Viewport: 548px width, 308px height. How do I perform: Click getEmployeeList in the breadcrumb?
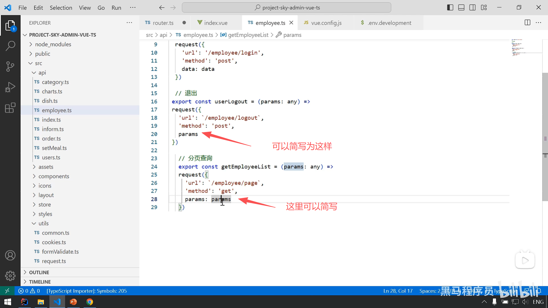click(248, 35)
